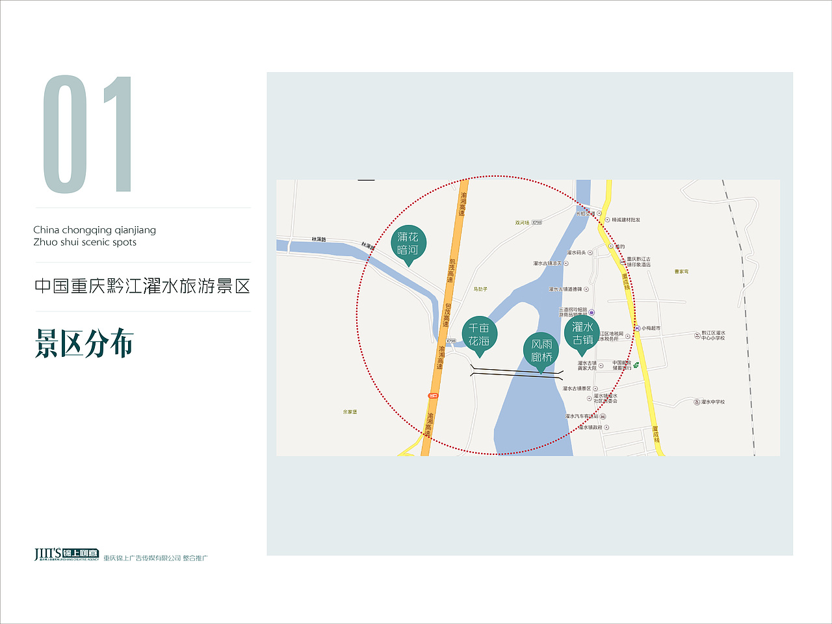832x624 pixels.
Task: Click the JIII'S 锦上创意 logo
Action: click(x=67, y=554)
